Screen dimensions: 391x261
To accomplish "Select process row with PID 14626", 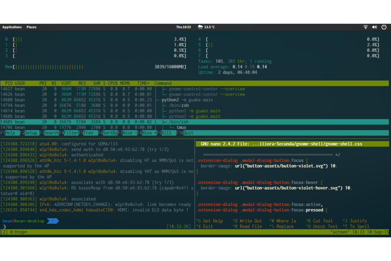I will [x=194, y=94].
